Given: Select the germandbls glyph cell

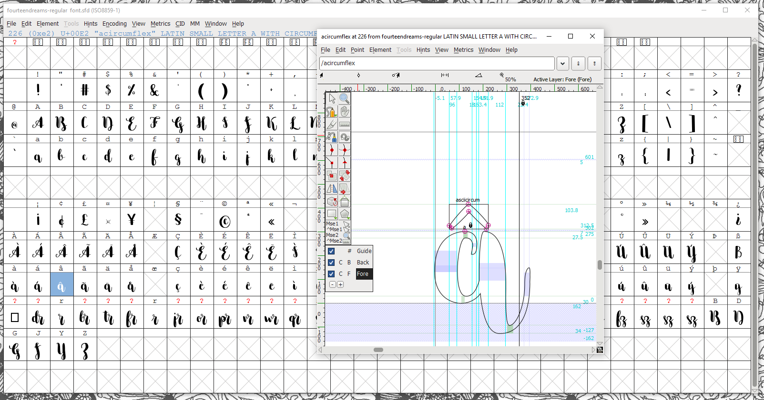Looking at the screenshot, I should [x=738, y=252].
